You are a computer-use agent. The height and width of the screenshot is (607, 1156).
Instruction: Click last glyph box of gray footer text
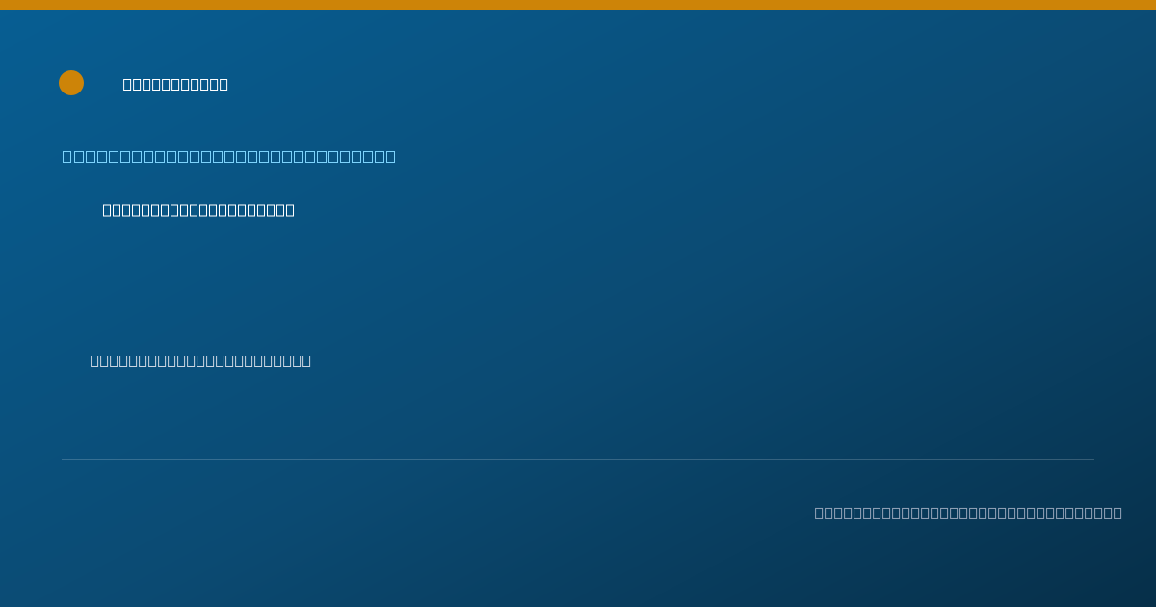tap(1117, 513)
